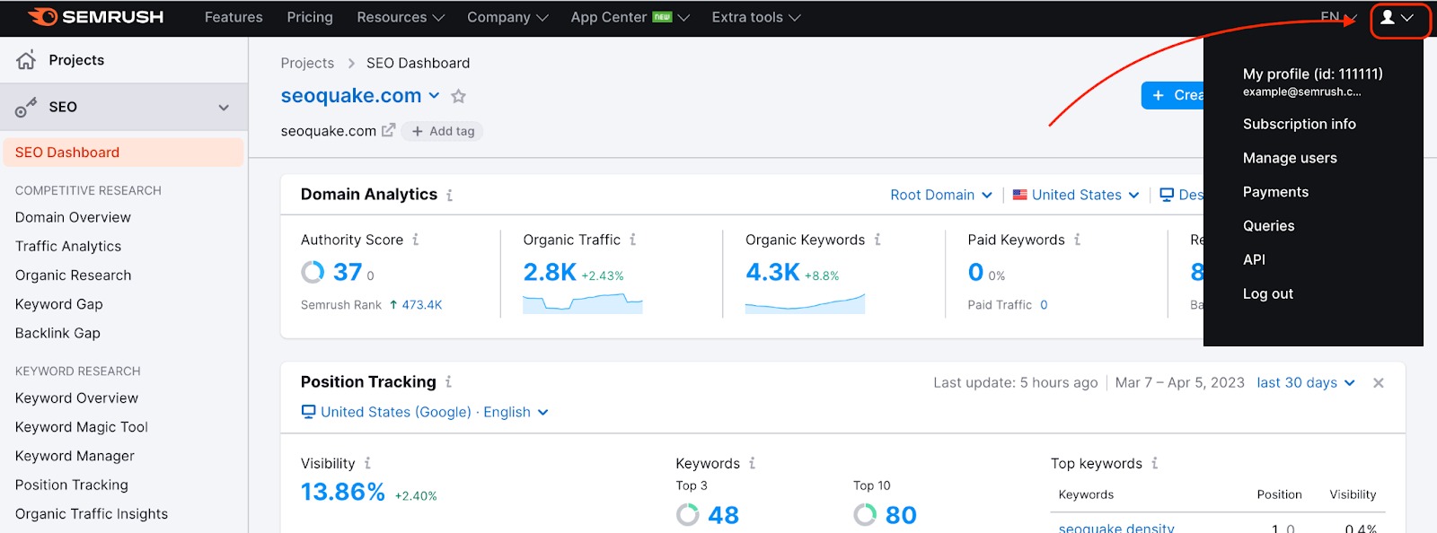This screenshot has height=533, width=1437.
Task: Click the Visibility 13.86% value
Action: pos(343,492)
